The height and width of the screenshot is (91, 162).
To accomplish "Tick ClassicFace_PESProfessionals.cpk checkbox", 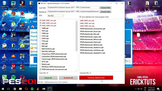I will [40, 54].
